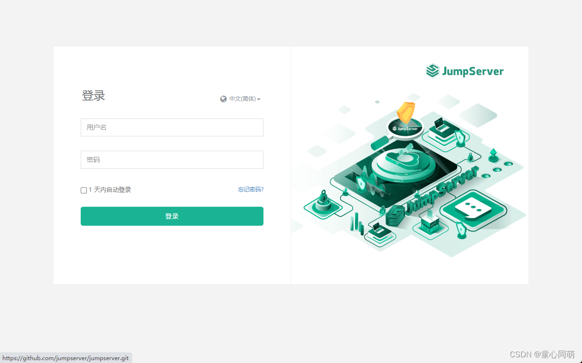Click the JumpServer logo at top right
This screenshot has height=363, width=582.
click(465, 71)
